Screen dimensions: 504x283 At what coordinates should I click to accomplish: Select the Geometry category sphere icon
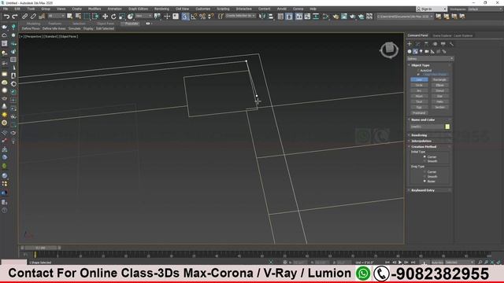pyautogui.click(x=409, y=51)
